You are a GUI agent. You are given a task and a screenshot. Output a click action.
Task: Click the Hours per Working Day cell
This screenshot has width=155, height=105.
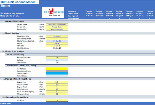pos(57,92)
